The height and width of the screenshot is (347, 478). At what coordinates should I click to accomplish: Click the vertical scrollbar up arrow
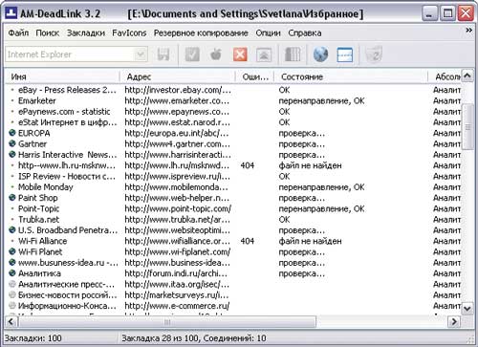[x=467, y=76]
